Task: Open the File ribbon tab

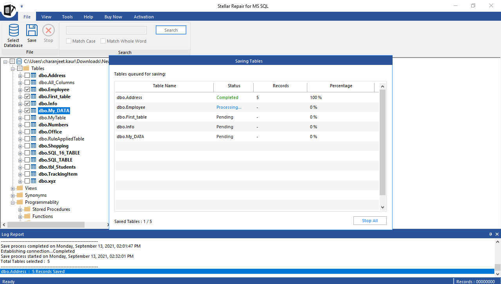Action: [x=27, y=17]
